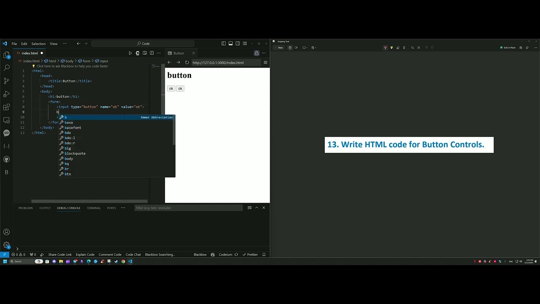
Task: Open the Blackbox B icon in activity bar
Action: click(6, 172)
